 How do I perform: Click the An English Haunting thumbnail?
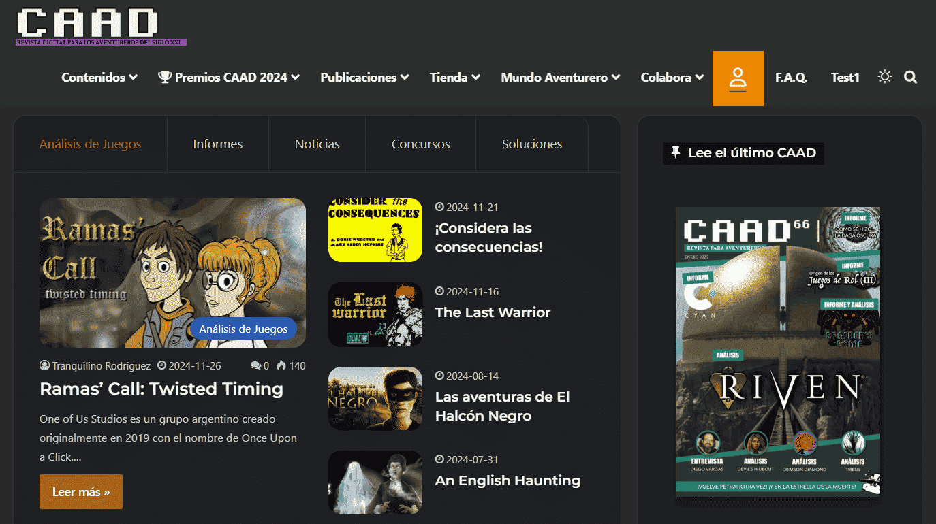(375, 482)
